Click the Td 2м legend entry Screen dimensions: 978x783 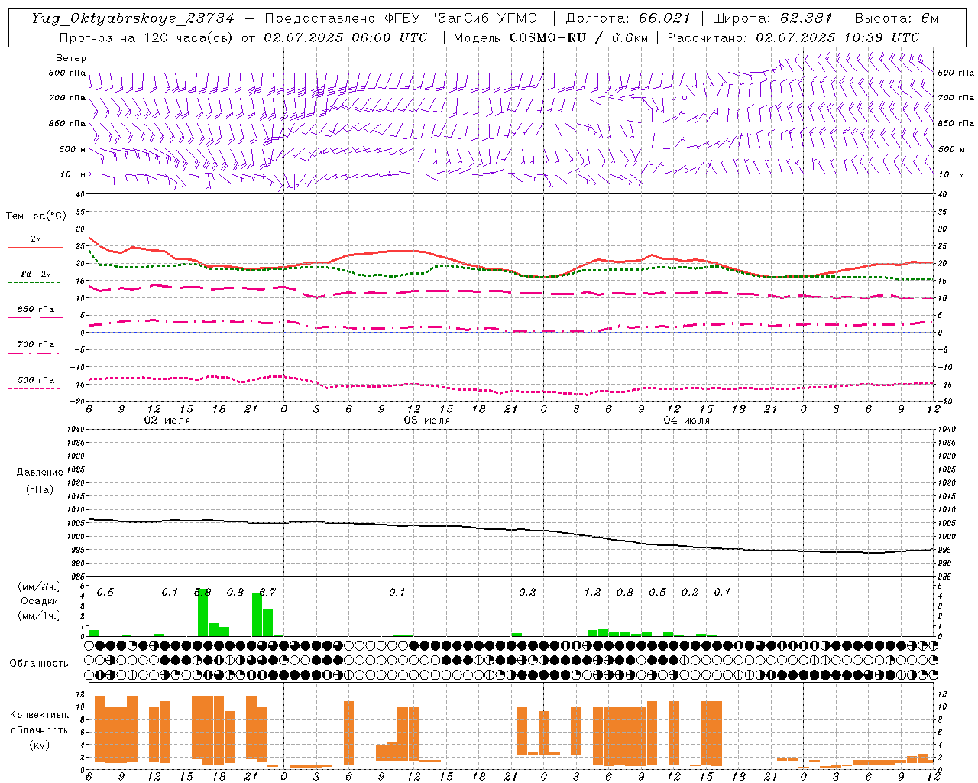click(x=36, y=274)
